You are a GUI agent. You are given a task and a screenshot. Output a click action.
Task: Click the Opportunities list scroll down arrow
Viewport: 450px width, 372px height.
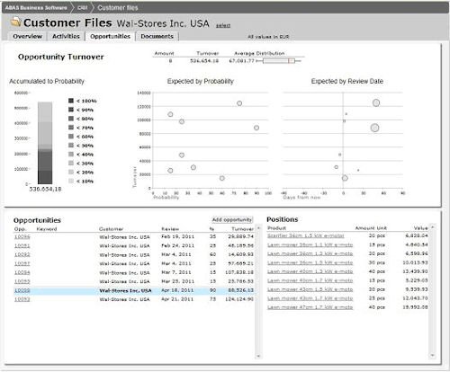coord(258,356)
